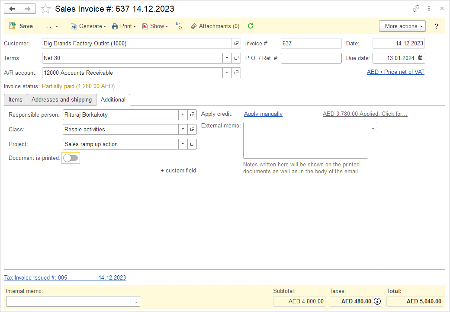
Task: Open the Customer record via open icon
Action: click(236, 43)
